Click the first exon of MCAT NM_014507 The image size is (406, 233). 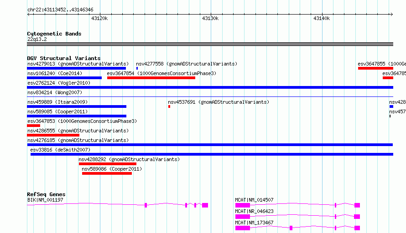243,205
